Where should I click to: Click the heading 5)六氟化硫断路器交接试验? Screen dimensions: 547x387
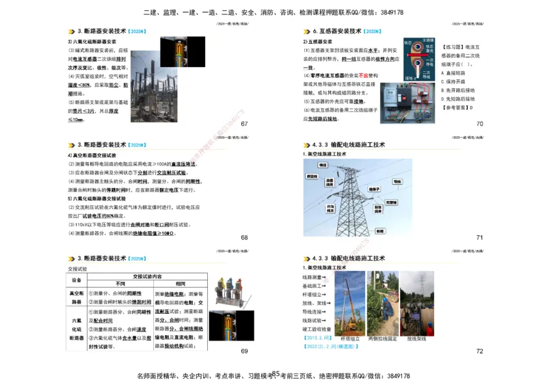[x=97, y=198]
